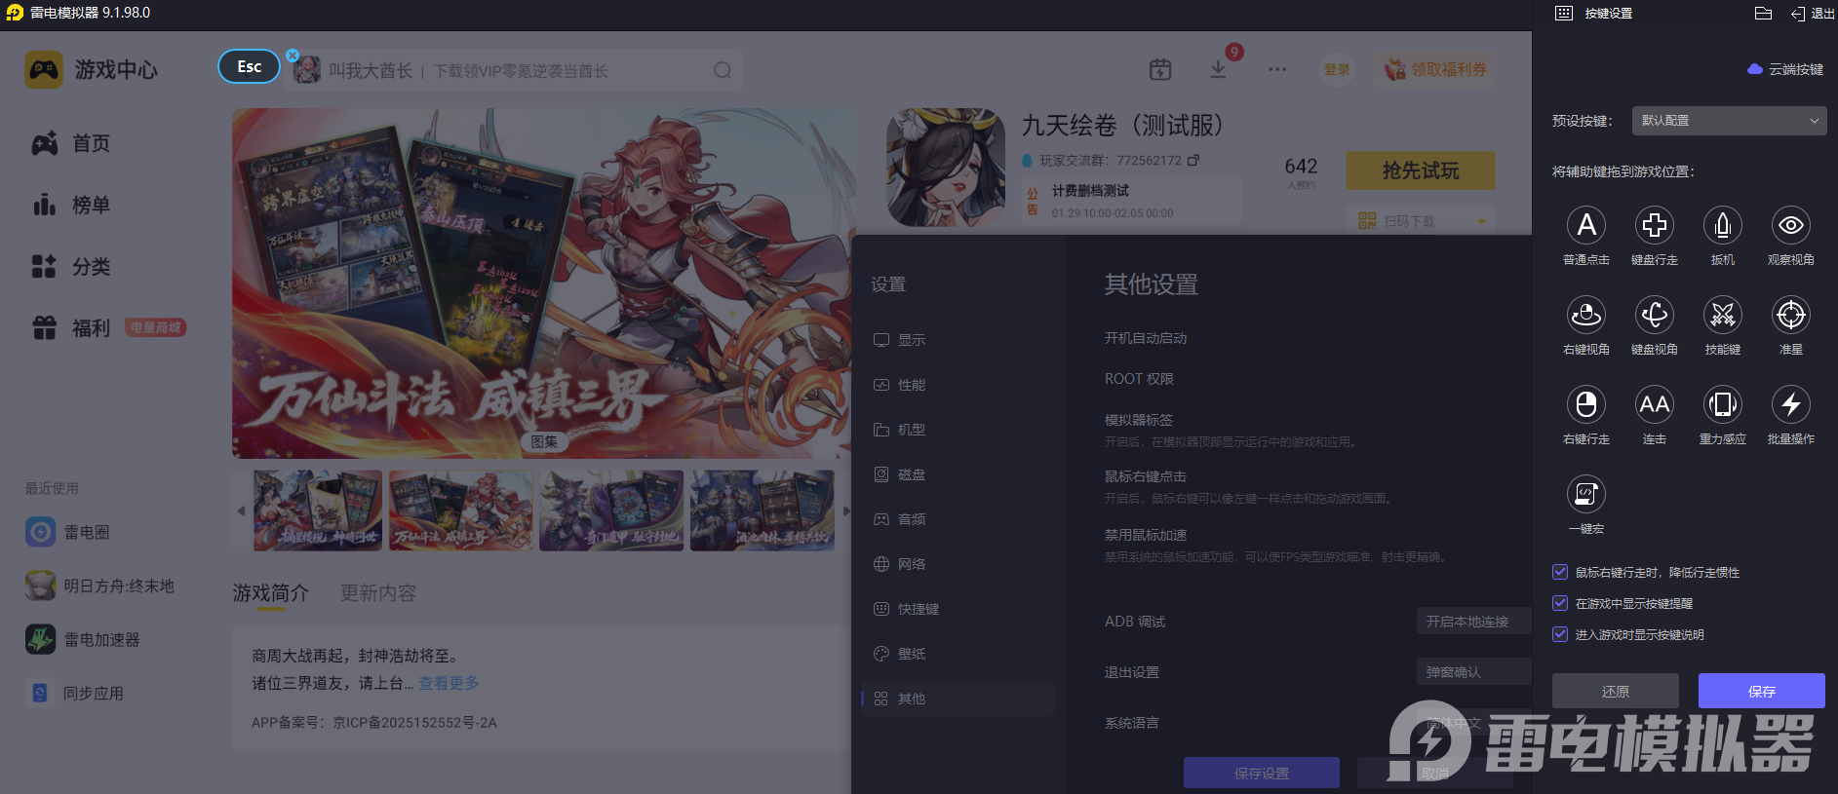
Task: Click the 保存 button in key settings
Action: (1762, 691)
